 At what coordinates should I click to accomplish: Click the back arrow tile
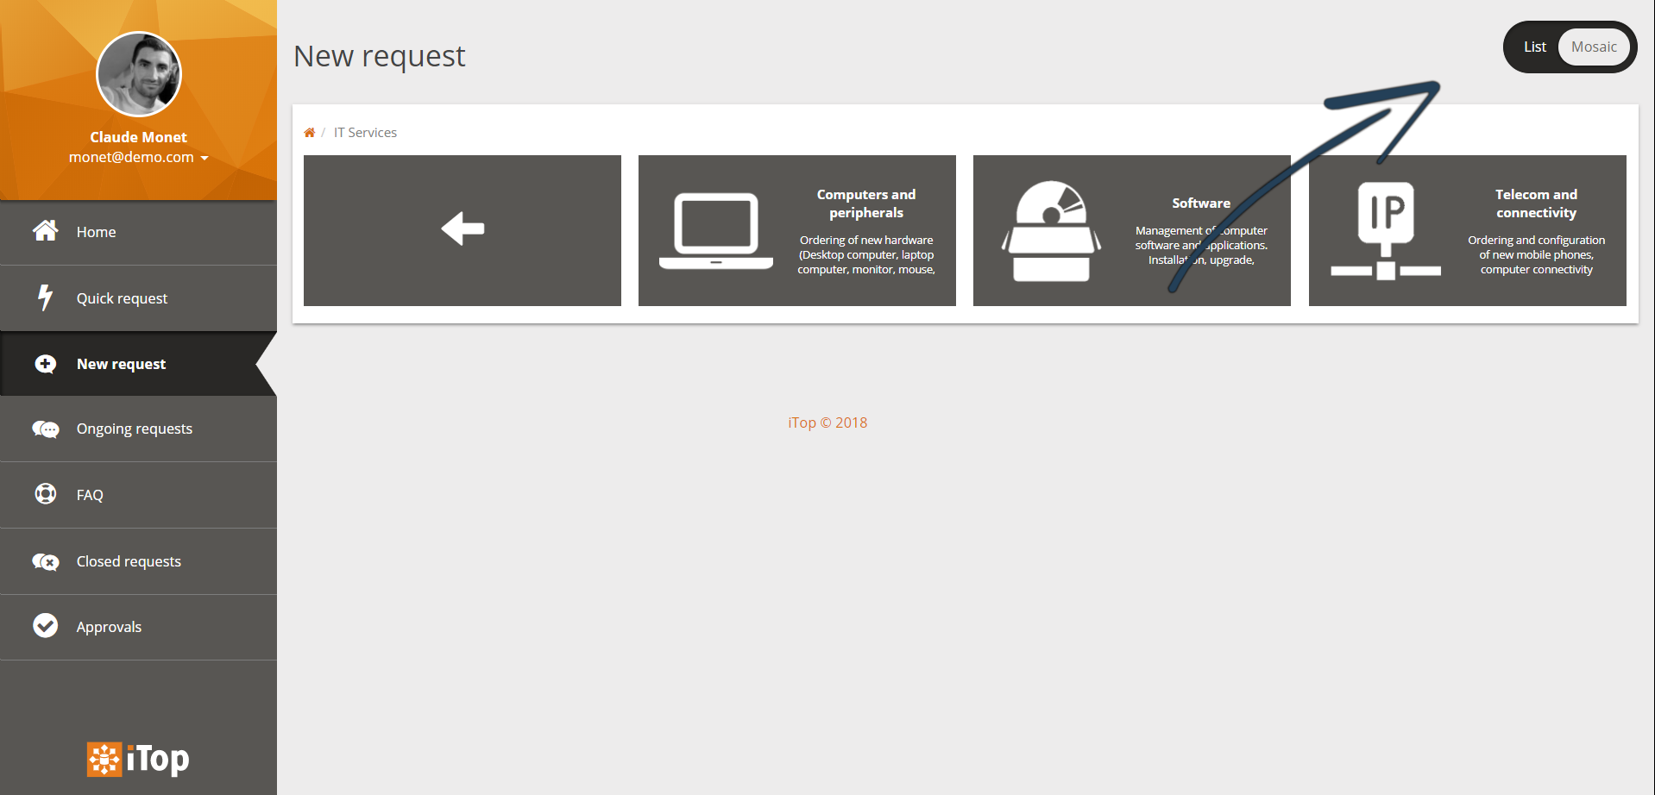(463, 230)
